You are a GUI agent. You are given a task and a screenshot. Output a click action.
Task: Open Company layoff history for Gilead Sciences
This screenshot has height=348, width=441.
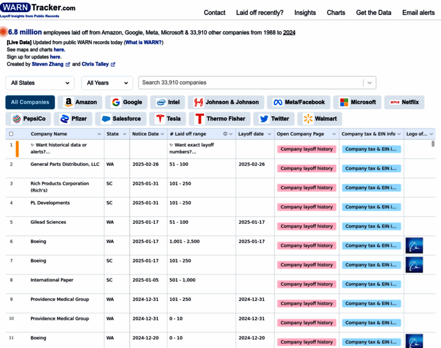(x=306, y=226)
